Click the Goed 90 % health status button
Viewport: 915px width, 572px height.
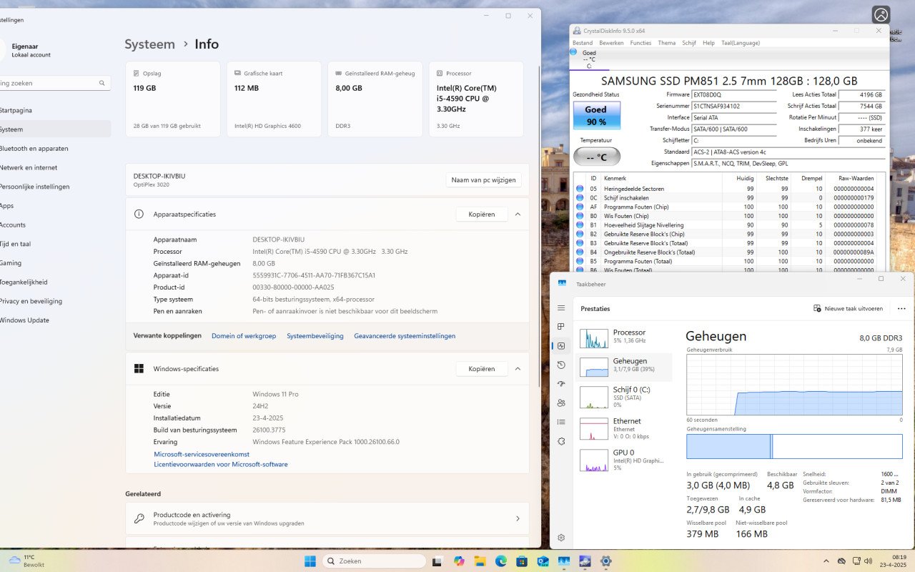[596, 115]
